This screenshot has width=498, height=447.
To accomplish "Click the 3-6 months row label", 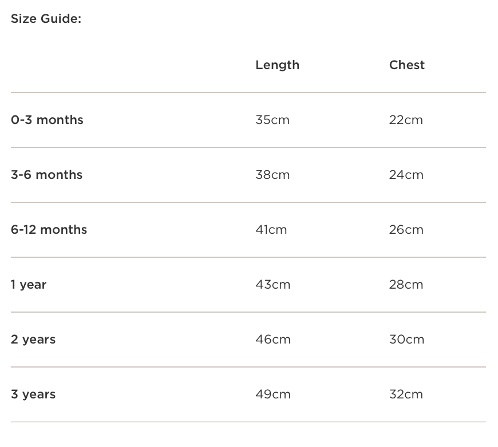I will coord(46,175).
